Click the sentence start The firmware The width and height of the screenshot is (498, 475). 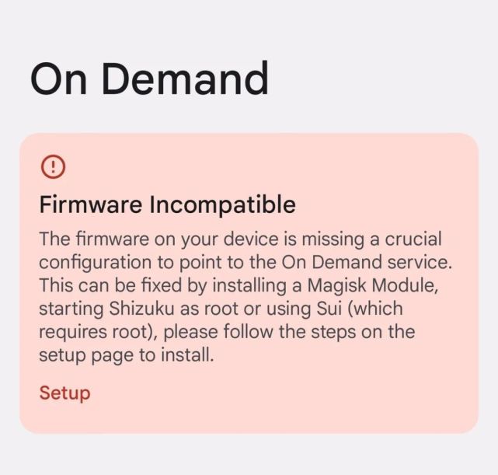coord(94,239)
